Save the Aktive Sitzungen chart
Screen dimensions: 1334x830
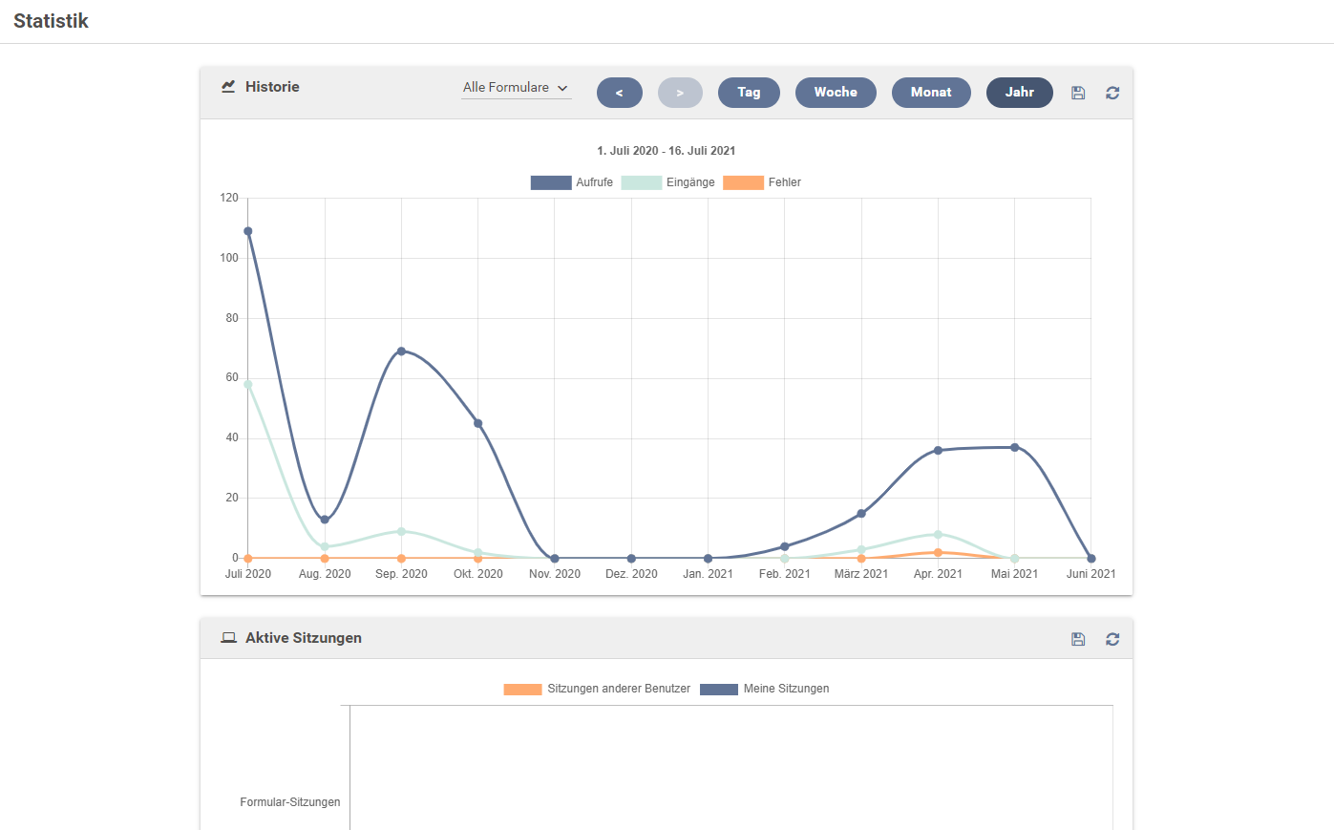pyautogui.click(x=1078, y=639)
